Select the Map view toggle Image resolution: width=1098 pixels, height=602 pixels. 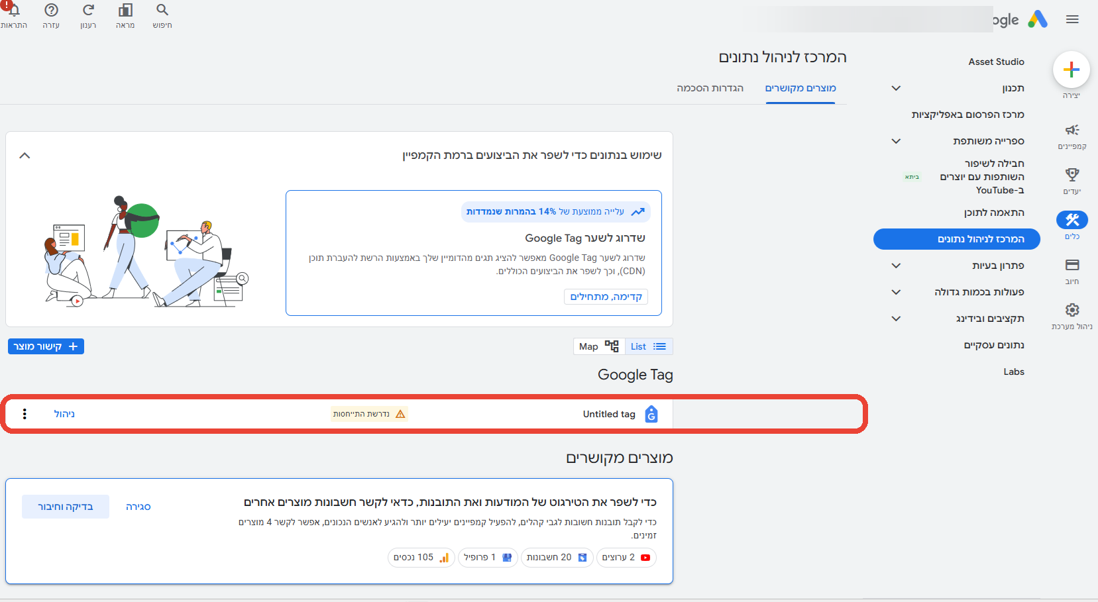pos(599,346)
